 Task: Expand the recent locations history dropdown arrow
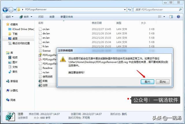[14, 10]
